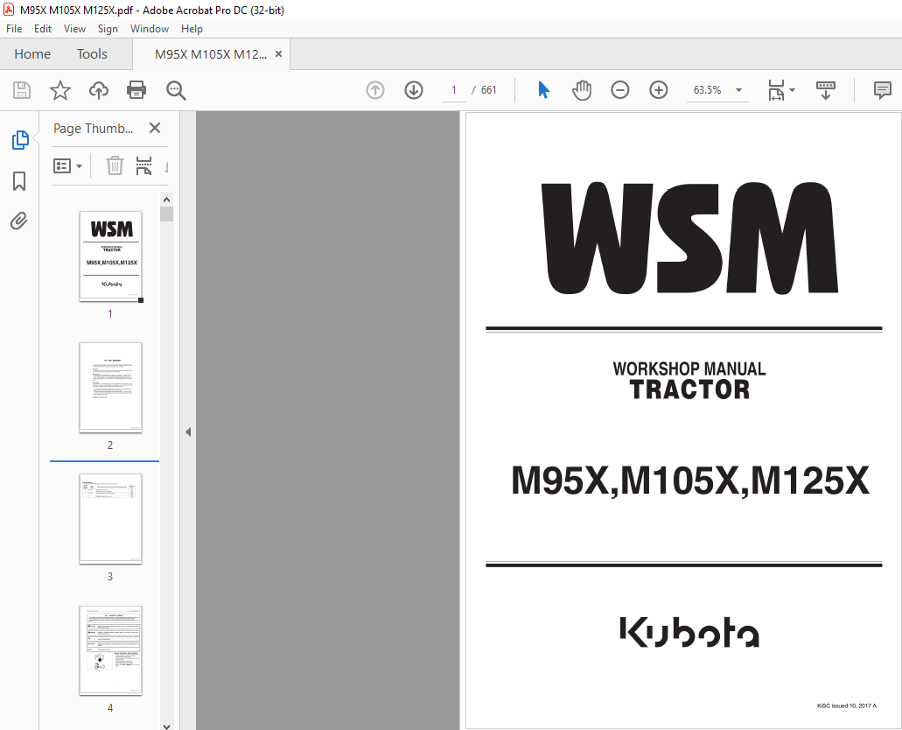Delete selected page with trash icon
Viewport: 902px width, 730px height.
tap(115, 165)
